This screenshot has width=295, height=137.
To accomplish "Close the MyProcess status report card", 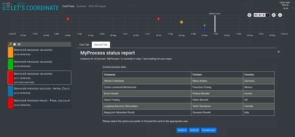I will coord(278,52).
